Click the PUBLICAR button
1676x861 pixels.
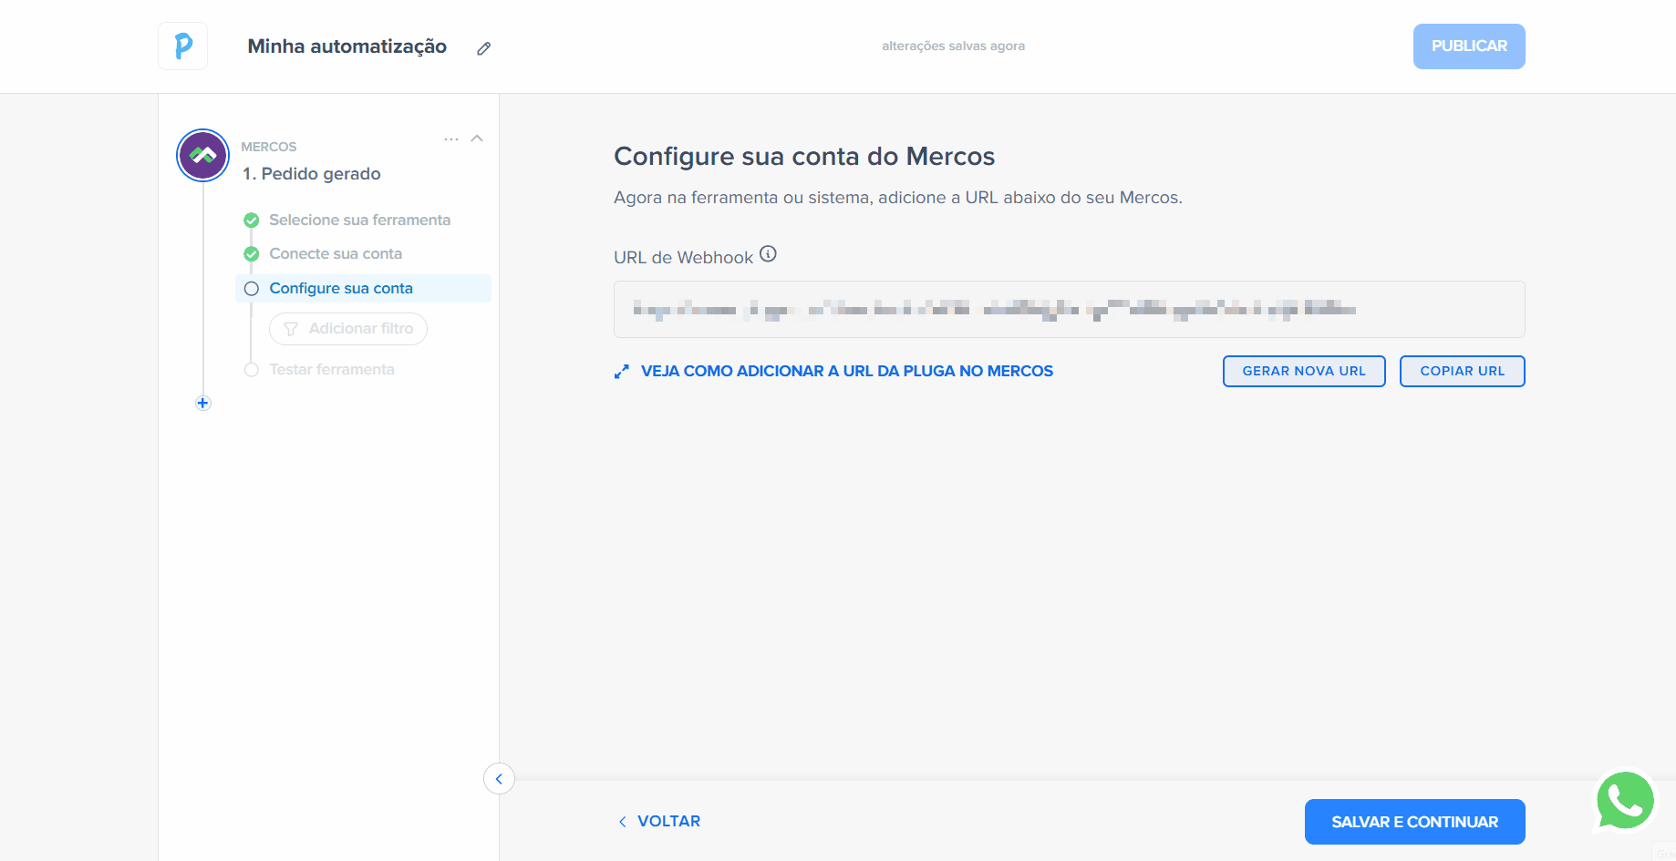1469,46
